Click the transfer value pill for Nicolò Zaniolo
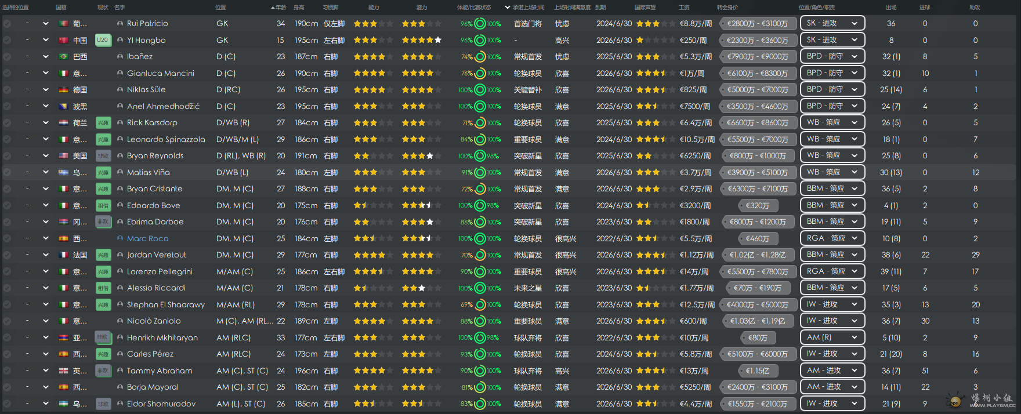The height and width of the screenshot is (414, 1021). [x=757, y=321]
